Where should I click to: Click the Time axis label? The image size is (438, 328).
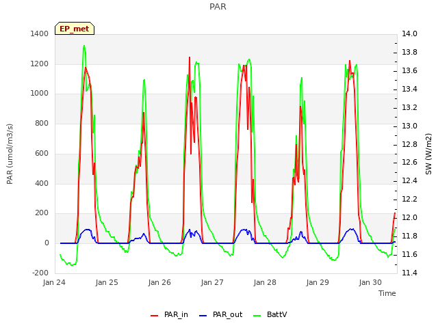pyautogui.click(x=387, y=293)
